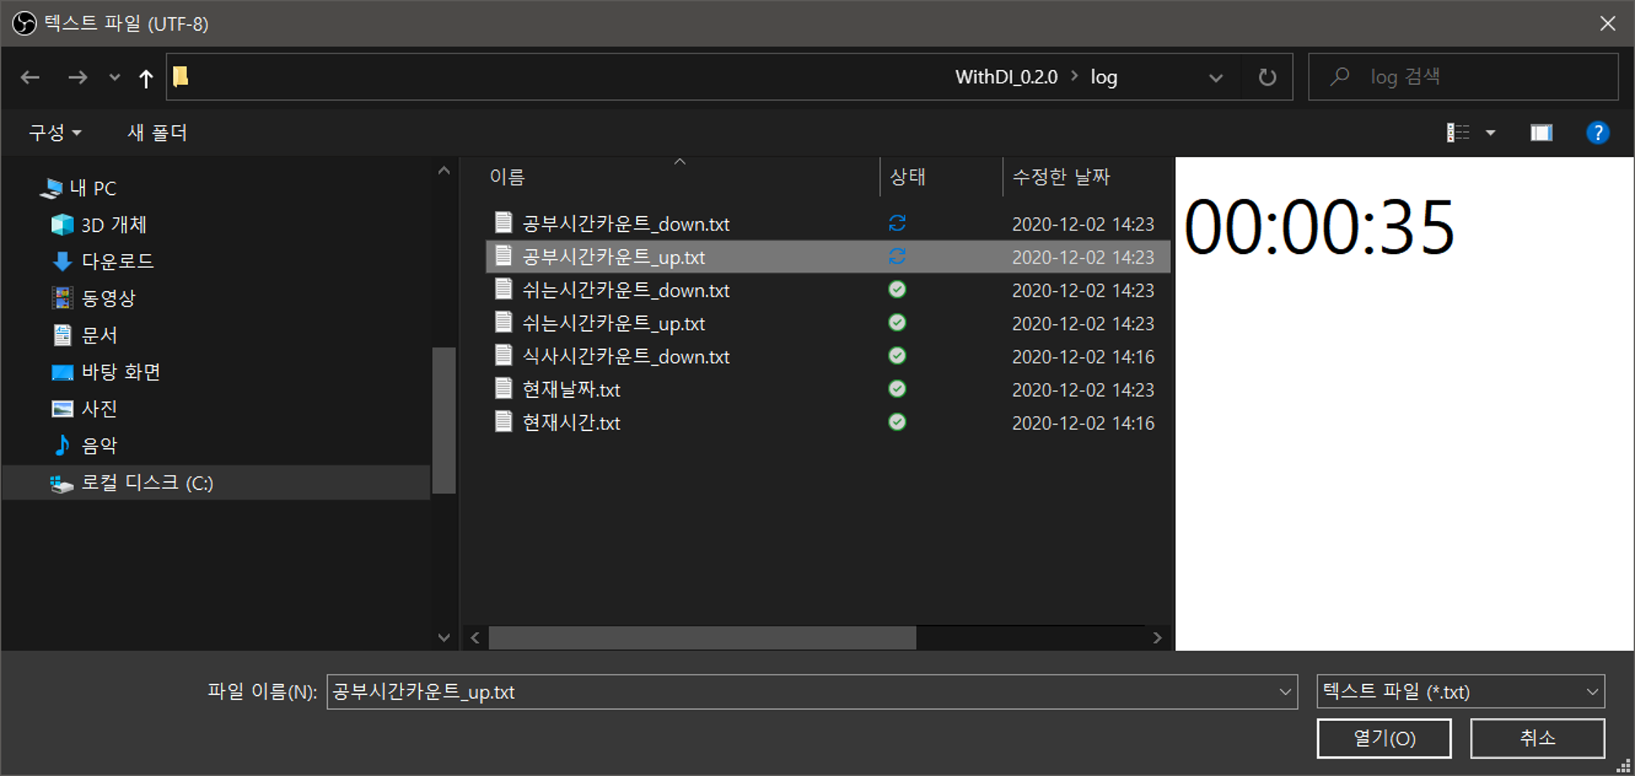Screen dimensions: 1635x776
Task: Navigate back using the back arrow
Action: (29, 76)
